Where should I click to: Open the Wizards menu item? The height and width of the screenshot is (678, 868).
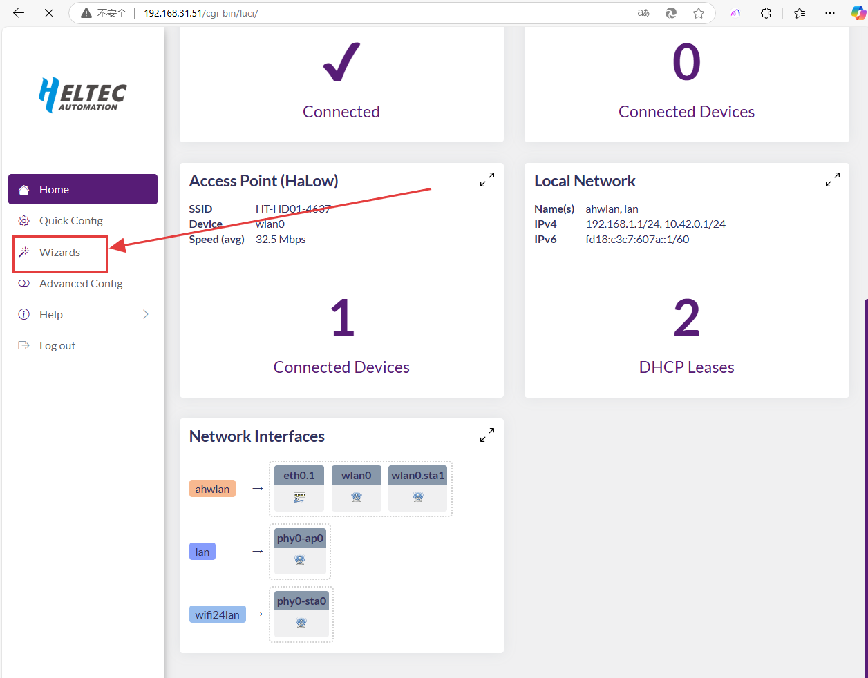[59, 253]
